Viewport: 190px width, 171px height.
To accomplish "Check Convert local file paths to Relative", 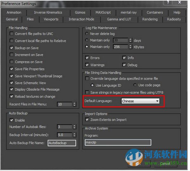I will [x=11, y=41].
